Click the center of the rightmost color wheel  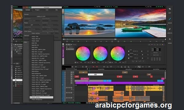pyautogui.click(x=118, y=53)
